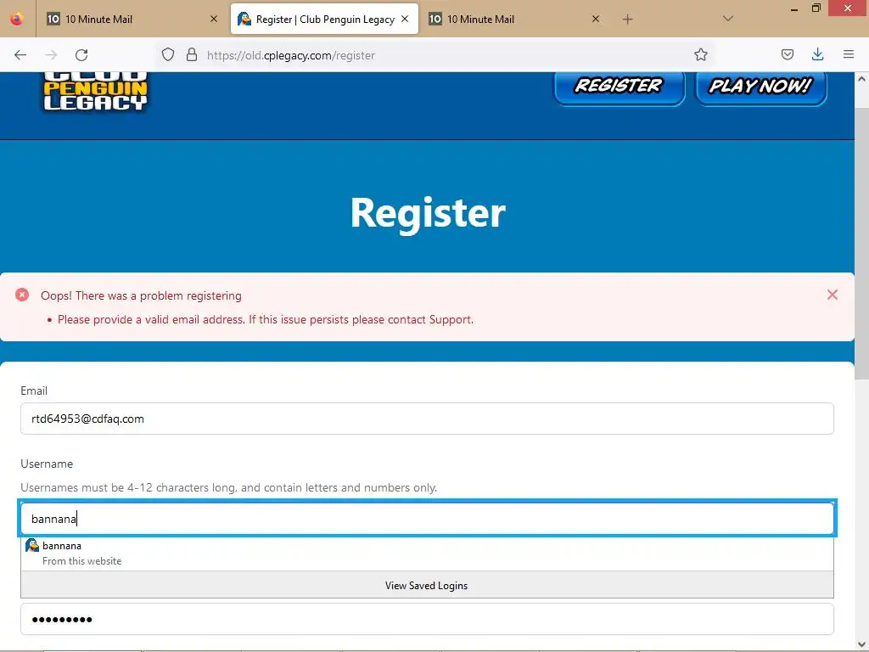This screenshot has height=652, width=869.
Task: Choose the saved login suggestion bannana
Action: 427,554
